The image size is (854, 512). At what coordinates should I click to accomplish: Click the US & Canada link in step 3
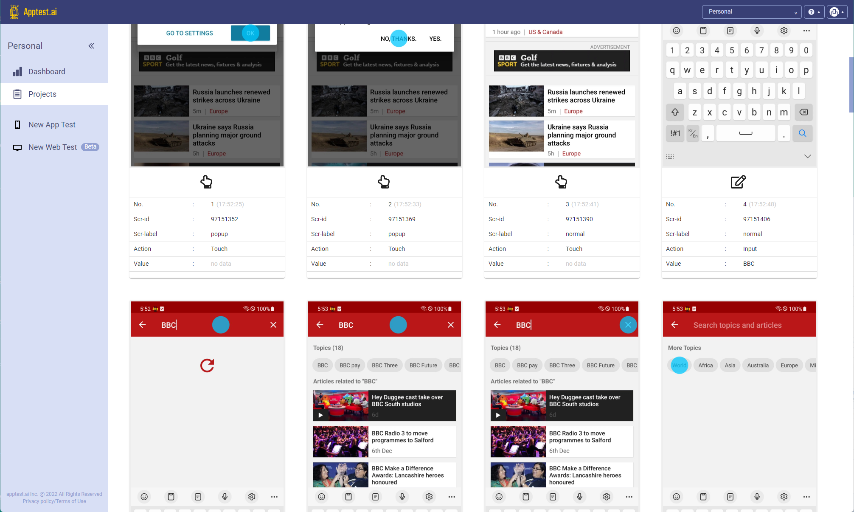(545, 32)
